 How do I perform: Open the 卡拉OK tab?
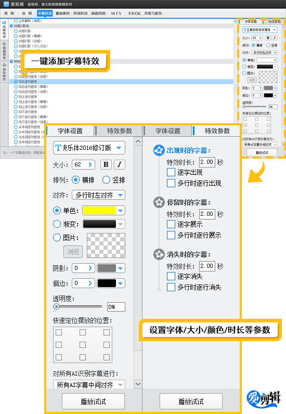tap(134, 13)
